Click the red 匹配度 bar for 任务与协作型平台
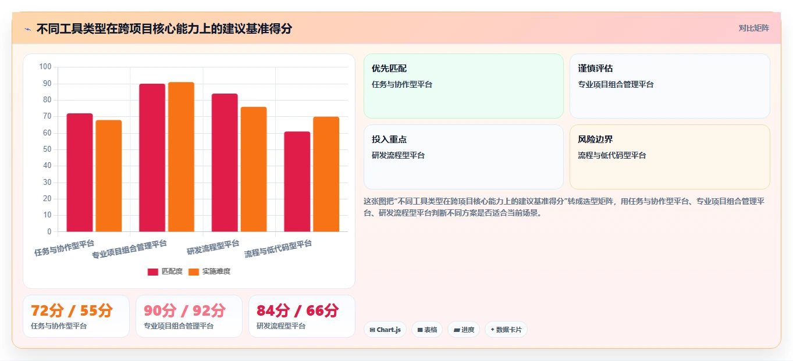This screenshot has height=361, width=793. coord(80,173)
